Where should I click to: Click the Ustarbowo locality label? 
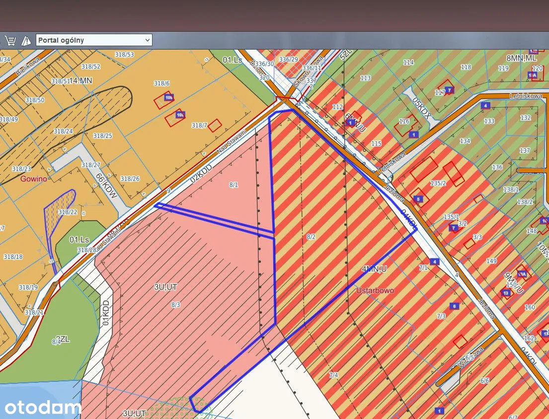[x=375, y=290]
